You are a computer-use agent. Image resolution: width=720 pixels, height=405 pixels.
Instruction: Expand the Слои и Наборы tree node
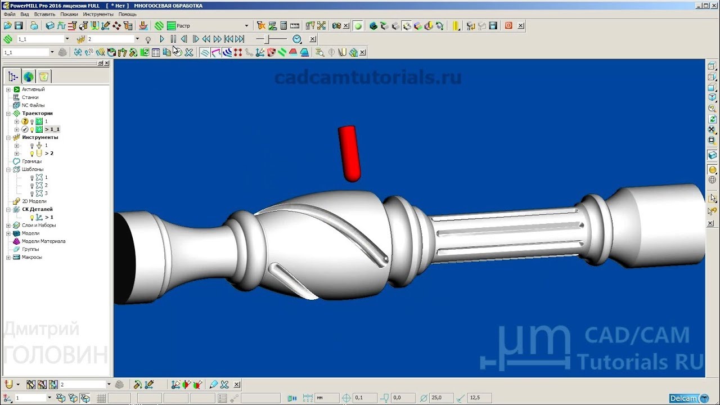(x=8, y=226)
